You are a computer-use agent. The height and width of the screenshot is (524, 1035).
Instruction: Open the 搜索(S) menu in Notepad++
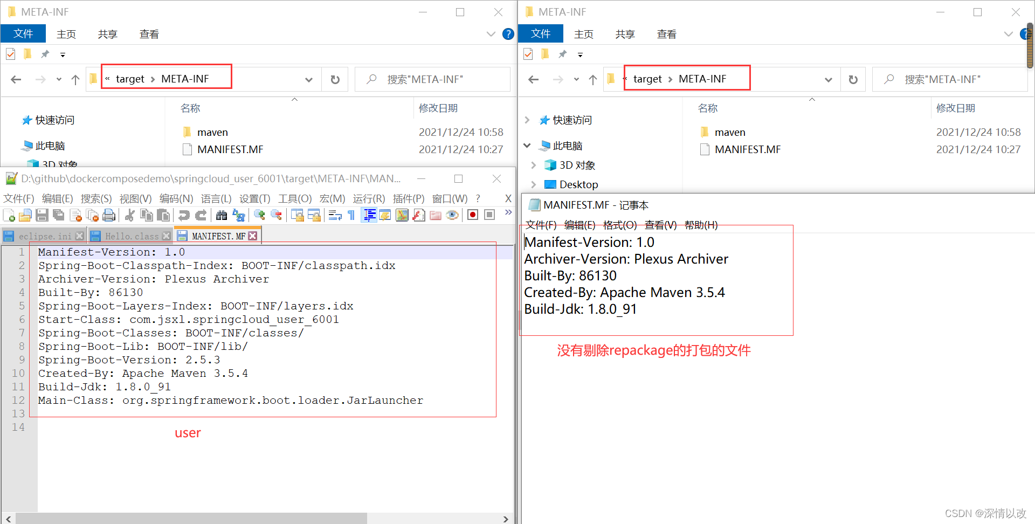point(96,199)
